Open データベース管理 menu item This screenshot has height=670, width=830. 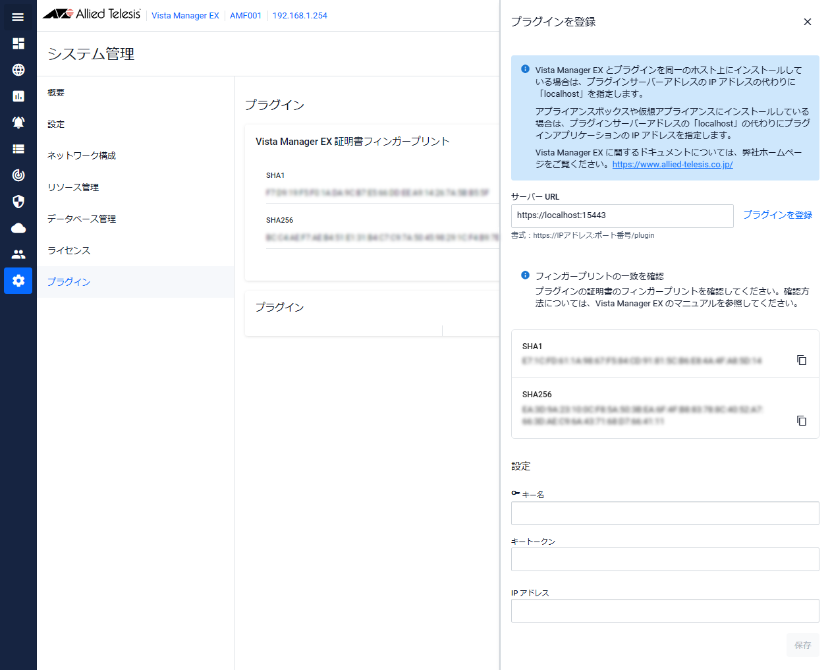[x=135, y=219]
